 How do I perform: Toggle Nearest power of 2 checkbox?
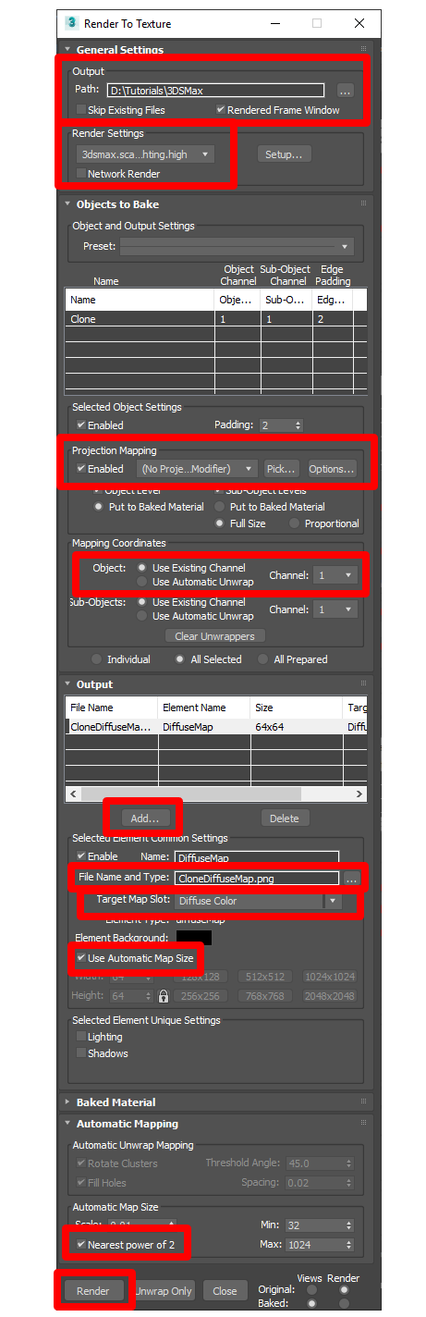point(81,1245)
